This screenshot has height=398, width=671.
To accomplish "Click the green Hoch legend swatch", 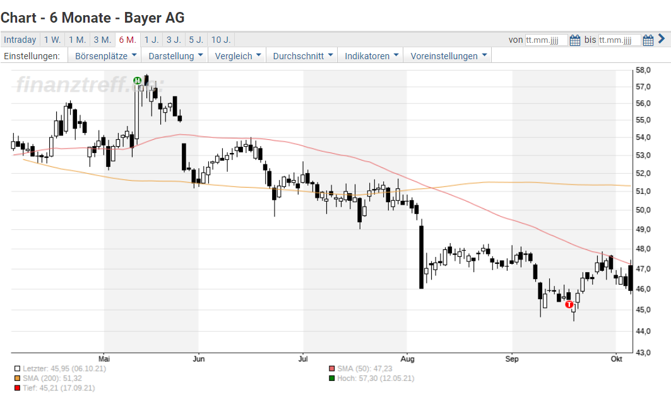I will pos(331,378).
